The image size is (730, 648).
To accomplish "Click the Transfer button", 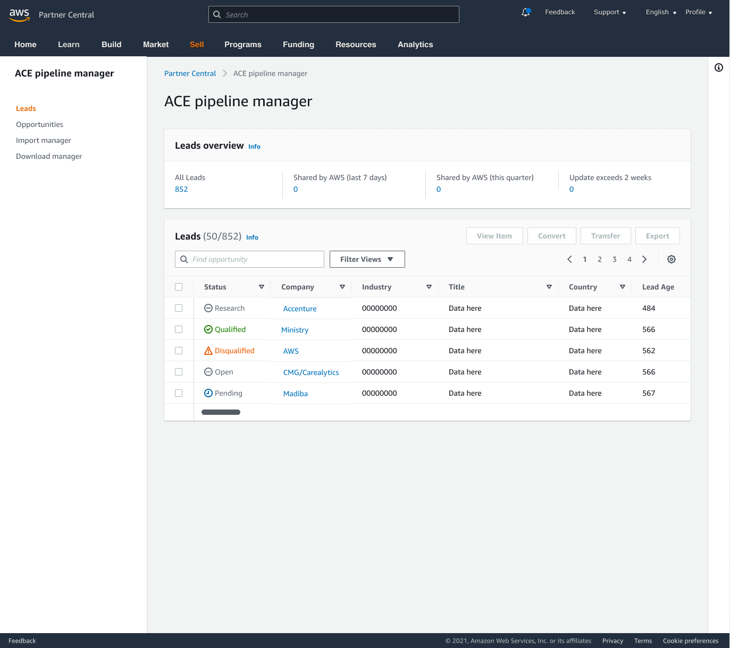I will pos(606,236).
